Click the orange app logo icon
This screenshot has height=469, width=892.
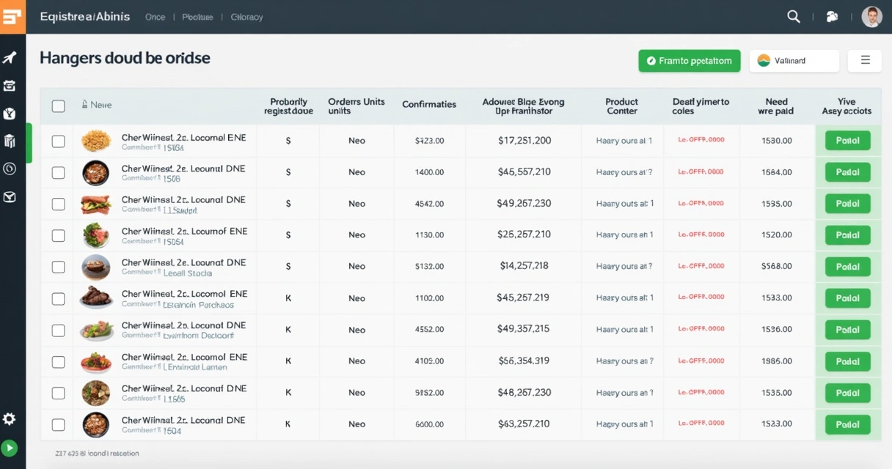12,17
